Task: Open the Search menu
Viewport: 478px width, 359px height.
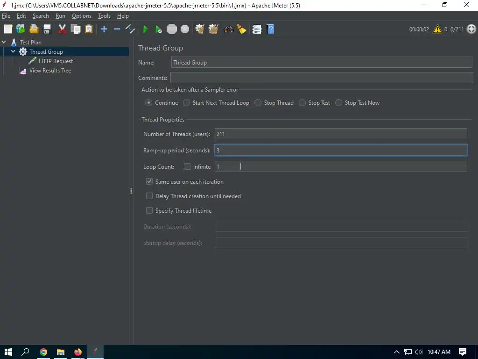Action: (41, 16)
